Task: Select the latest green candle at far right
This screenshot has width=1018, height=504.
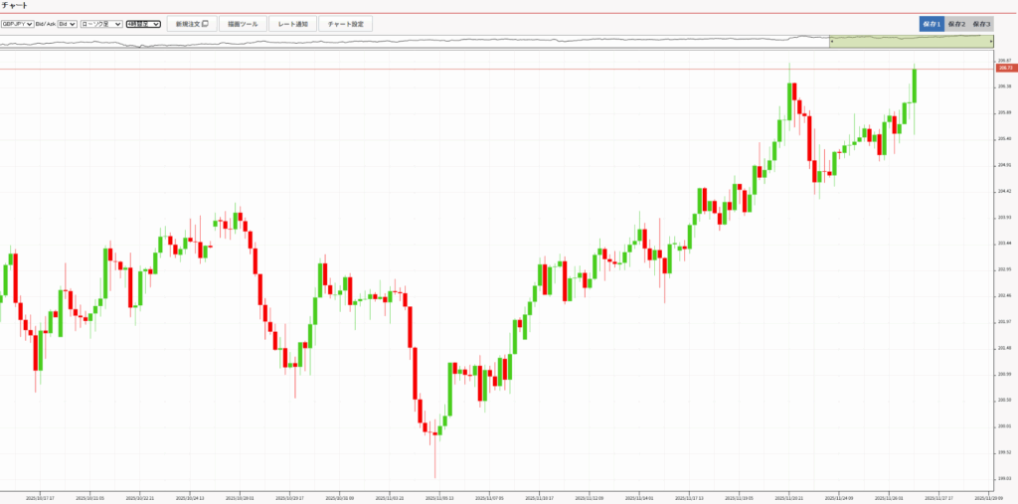Action: (x=914, y=85)
